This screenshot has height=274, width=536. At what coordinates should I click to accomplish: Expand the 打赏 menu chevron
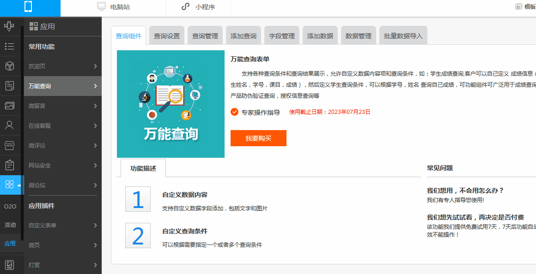(x=95, y=265)
